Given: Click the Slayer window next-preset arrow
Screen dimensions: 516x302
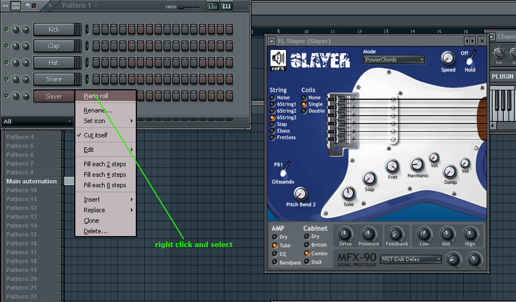Looking at the screenshot, I should [473, 41].
